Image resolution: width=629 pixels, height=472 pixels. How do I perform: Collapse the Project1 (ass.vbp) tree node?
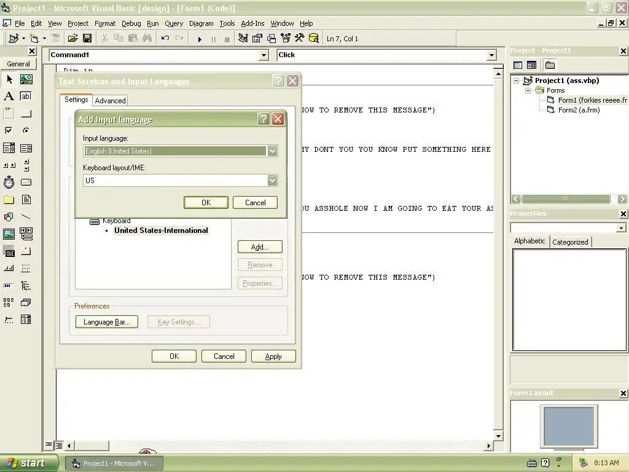pyautogui.click(x=517, y=81)
